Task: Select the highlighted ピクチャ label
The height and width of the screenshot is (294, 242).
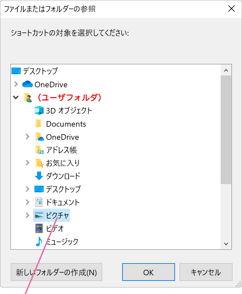Action: tap(57, 215)
